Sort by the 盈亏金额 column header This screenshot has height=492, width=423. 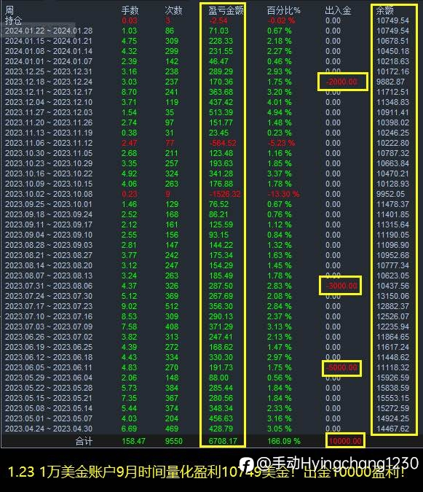(x=226, y=10)
